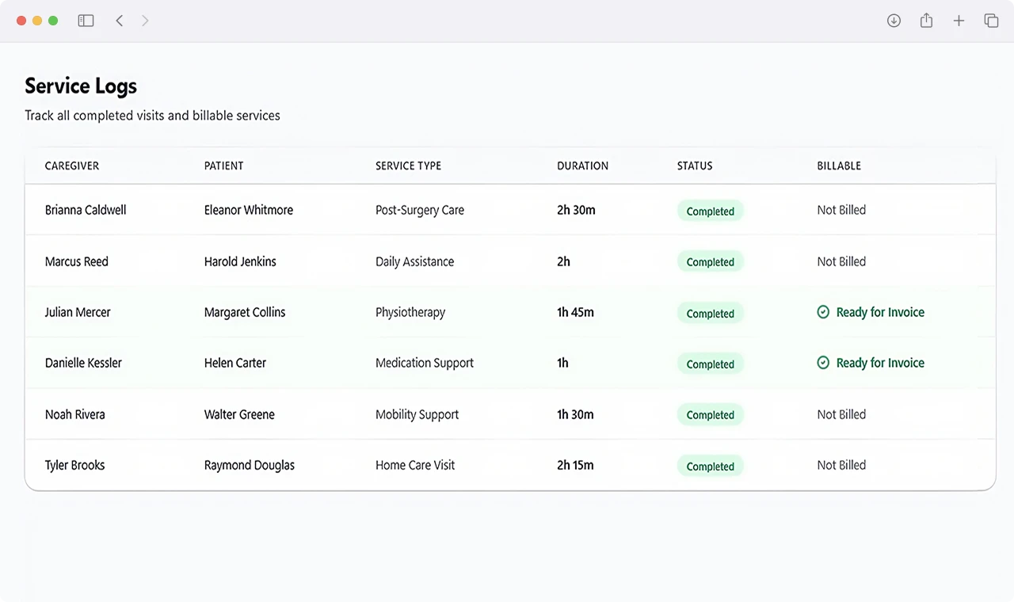This screenshot has height=602, width=1014.
Task: Toggle the browser sidebar icon
Action: pyautogui.click(x=86, y=21)
